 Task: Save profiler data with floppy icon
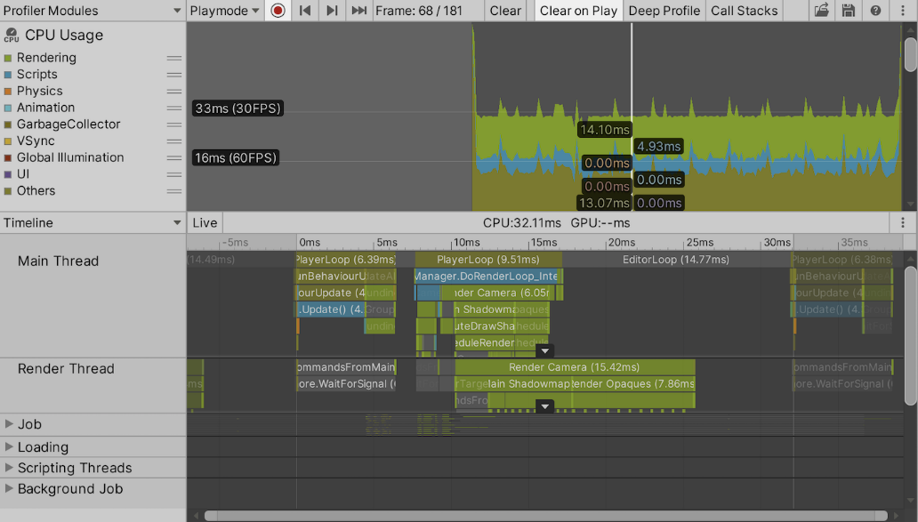(849, 11)
